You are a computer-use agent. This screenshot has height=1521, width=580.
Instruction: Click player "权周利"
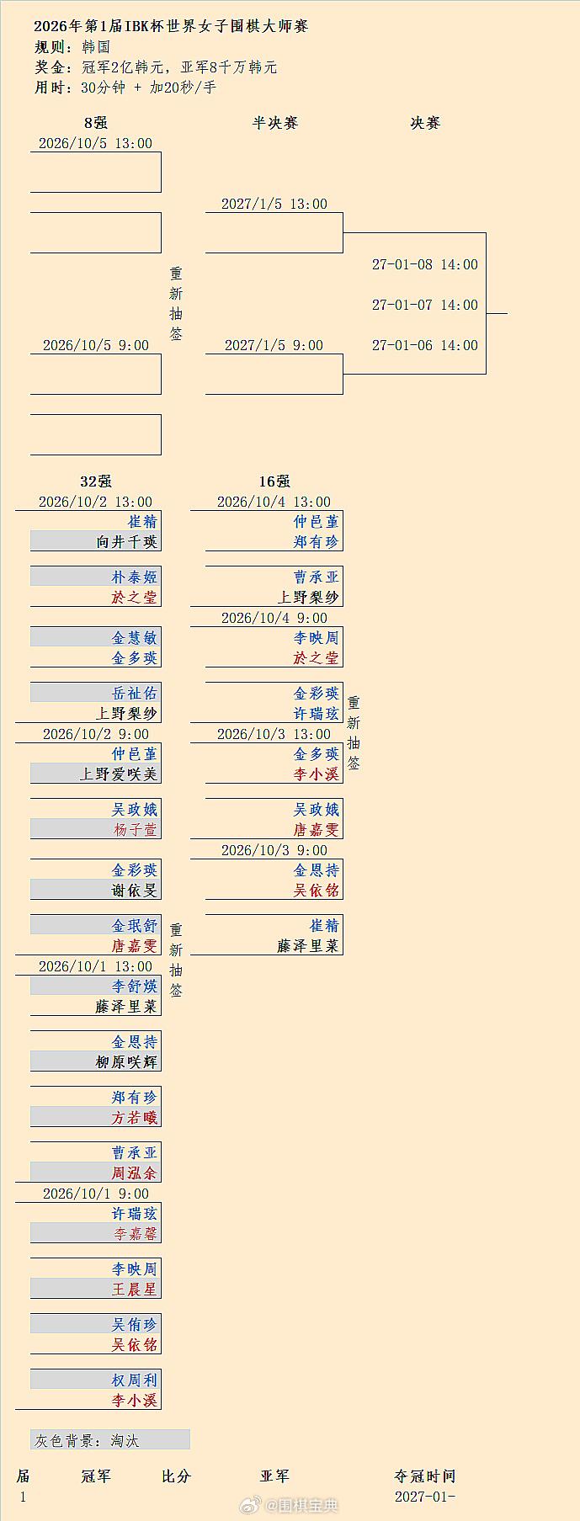pyautogui.click(x=135, y=1380)
